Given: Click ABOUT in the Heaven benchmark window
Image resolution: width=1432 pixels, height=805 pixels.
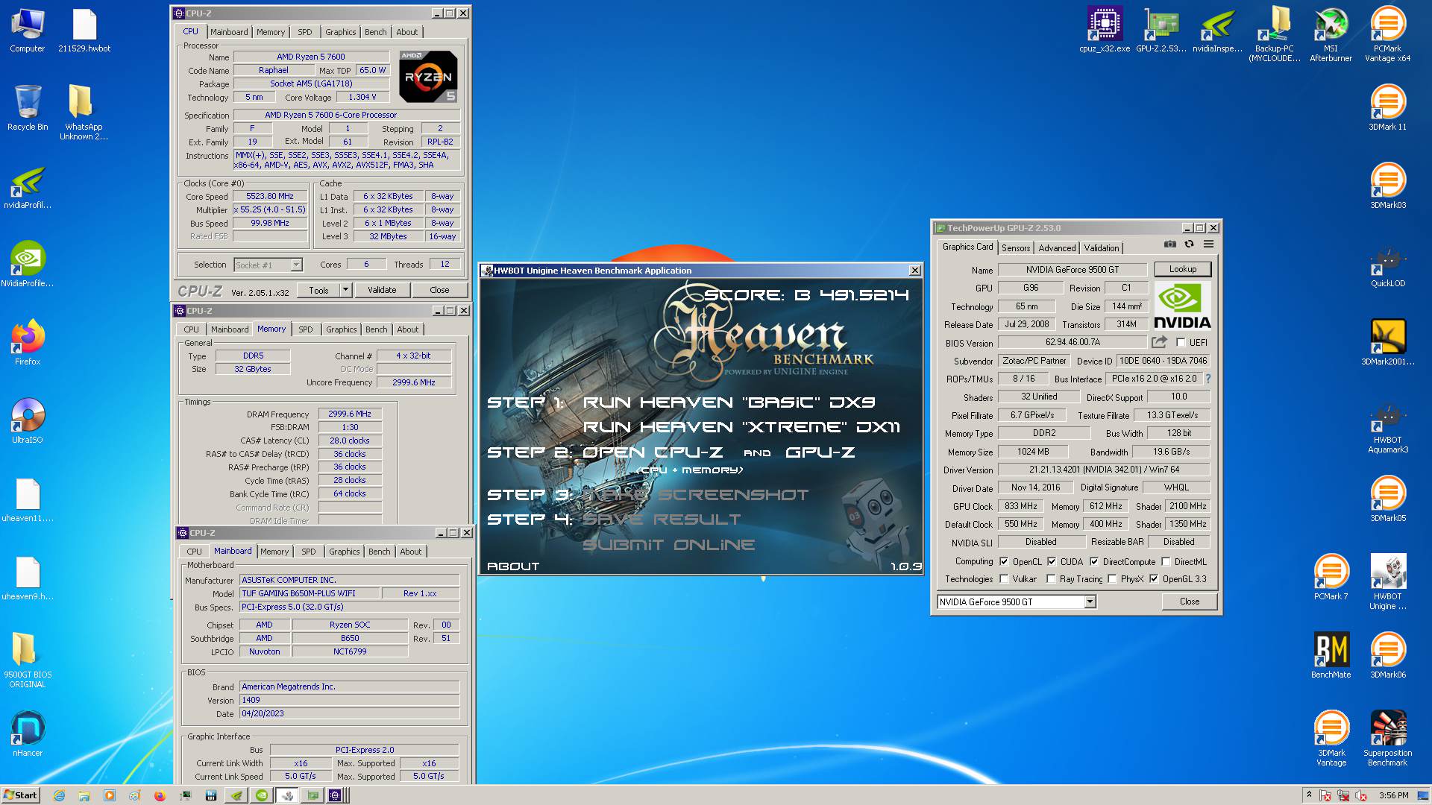Looking at the screenshot, I should pyautogui.click(x=513, y=566).
